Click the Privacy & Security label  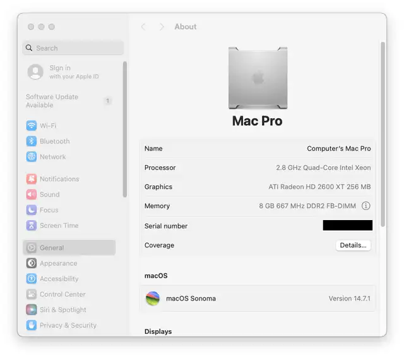[68, 325]
